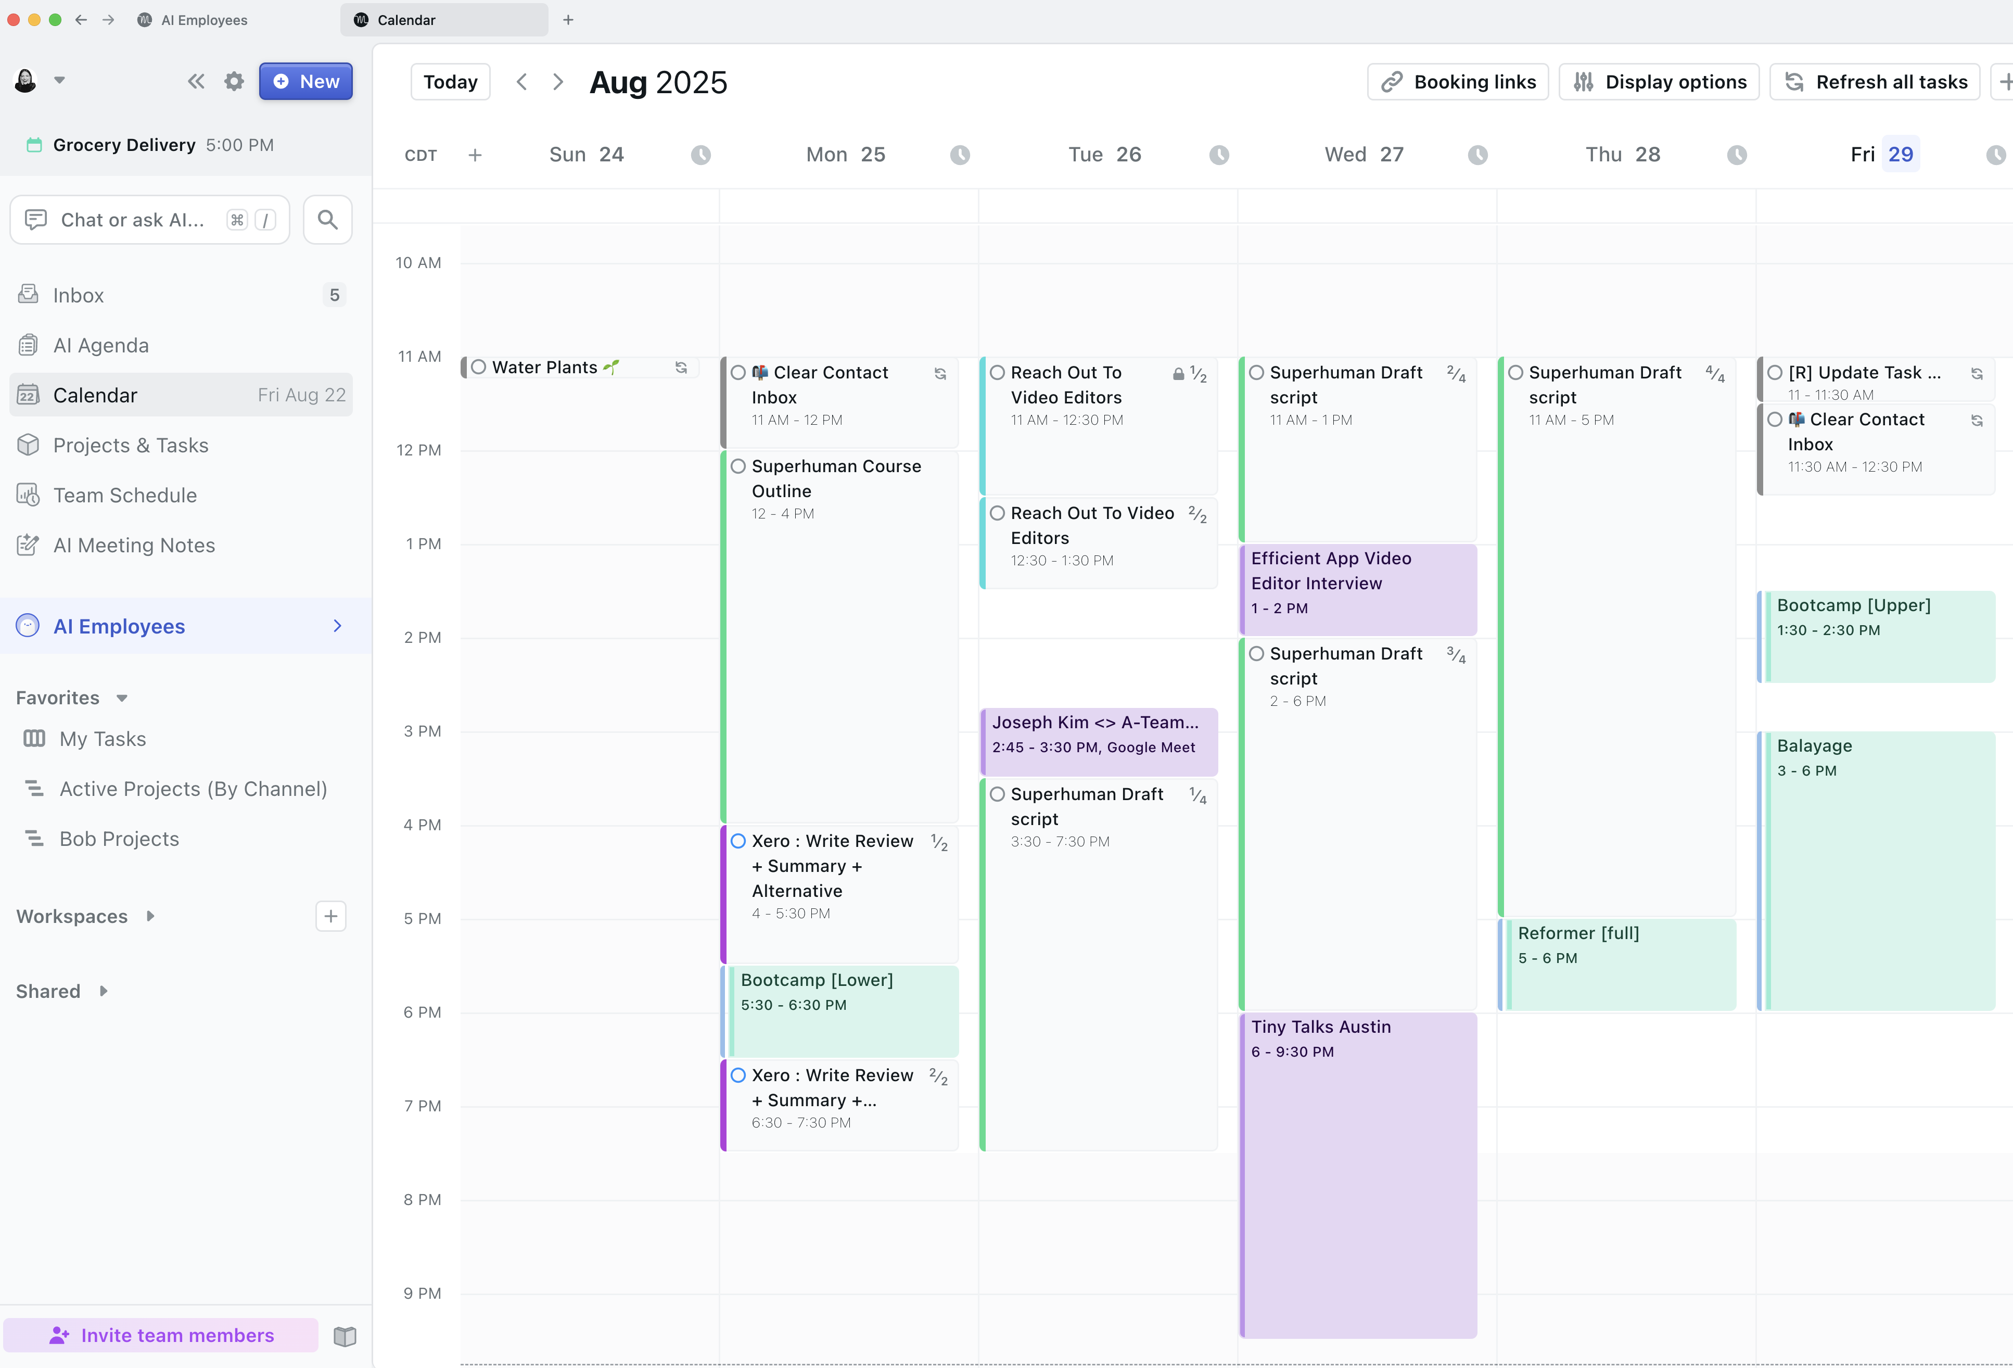This screenshot has height=1368, width=2013.
Task: Open the settings gear in the sidebar
Action: click(x=233, y=81)
